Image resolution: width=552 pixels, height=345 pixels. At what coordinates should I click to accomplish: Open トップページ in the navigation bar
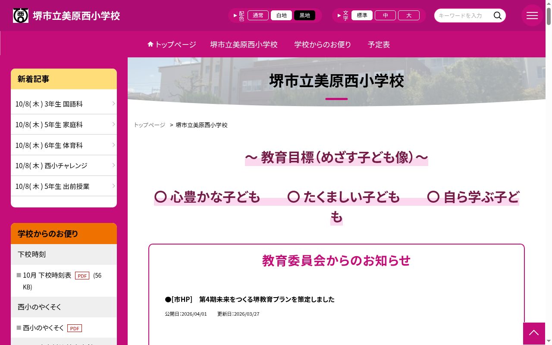pyautogui.click(x=172, y=44)
